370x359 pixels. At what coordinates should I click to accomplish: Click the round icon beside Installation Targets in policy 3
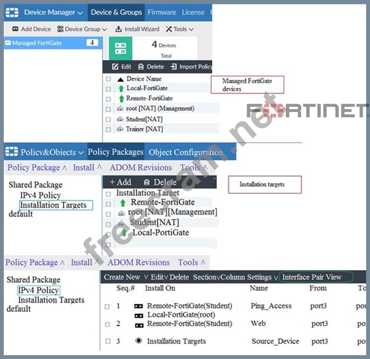[x=139, y=341]
